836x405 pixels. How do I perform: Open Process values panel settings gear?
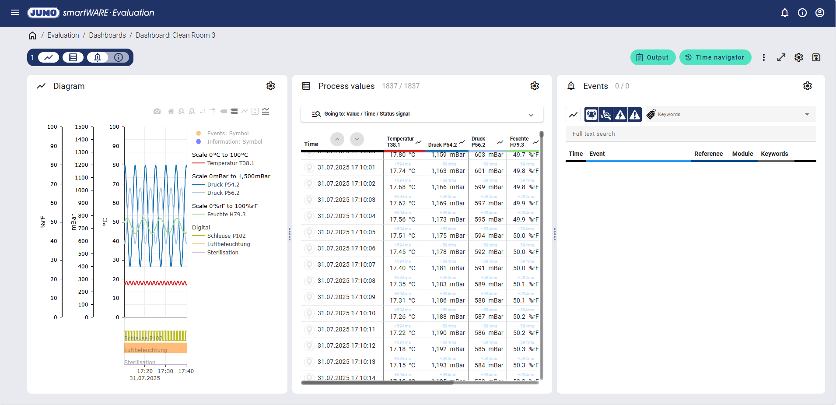click(535, 86)
